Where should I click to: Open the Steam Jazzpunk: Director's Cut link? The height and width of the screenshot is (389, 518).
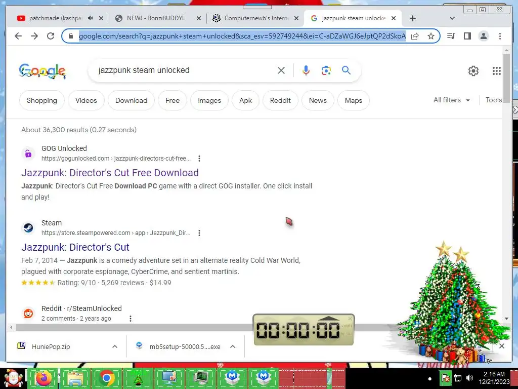(x=75, y=247)
